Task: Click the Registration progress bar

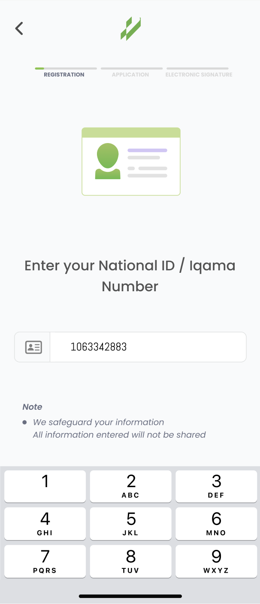Action: tap(66, 68)
